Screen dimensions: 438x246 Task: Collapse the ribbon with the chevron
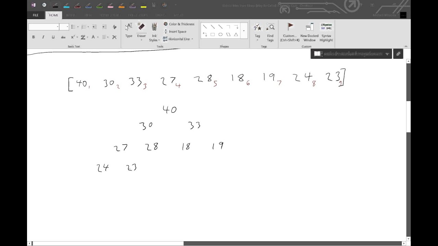coord(406,46)
